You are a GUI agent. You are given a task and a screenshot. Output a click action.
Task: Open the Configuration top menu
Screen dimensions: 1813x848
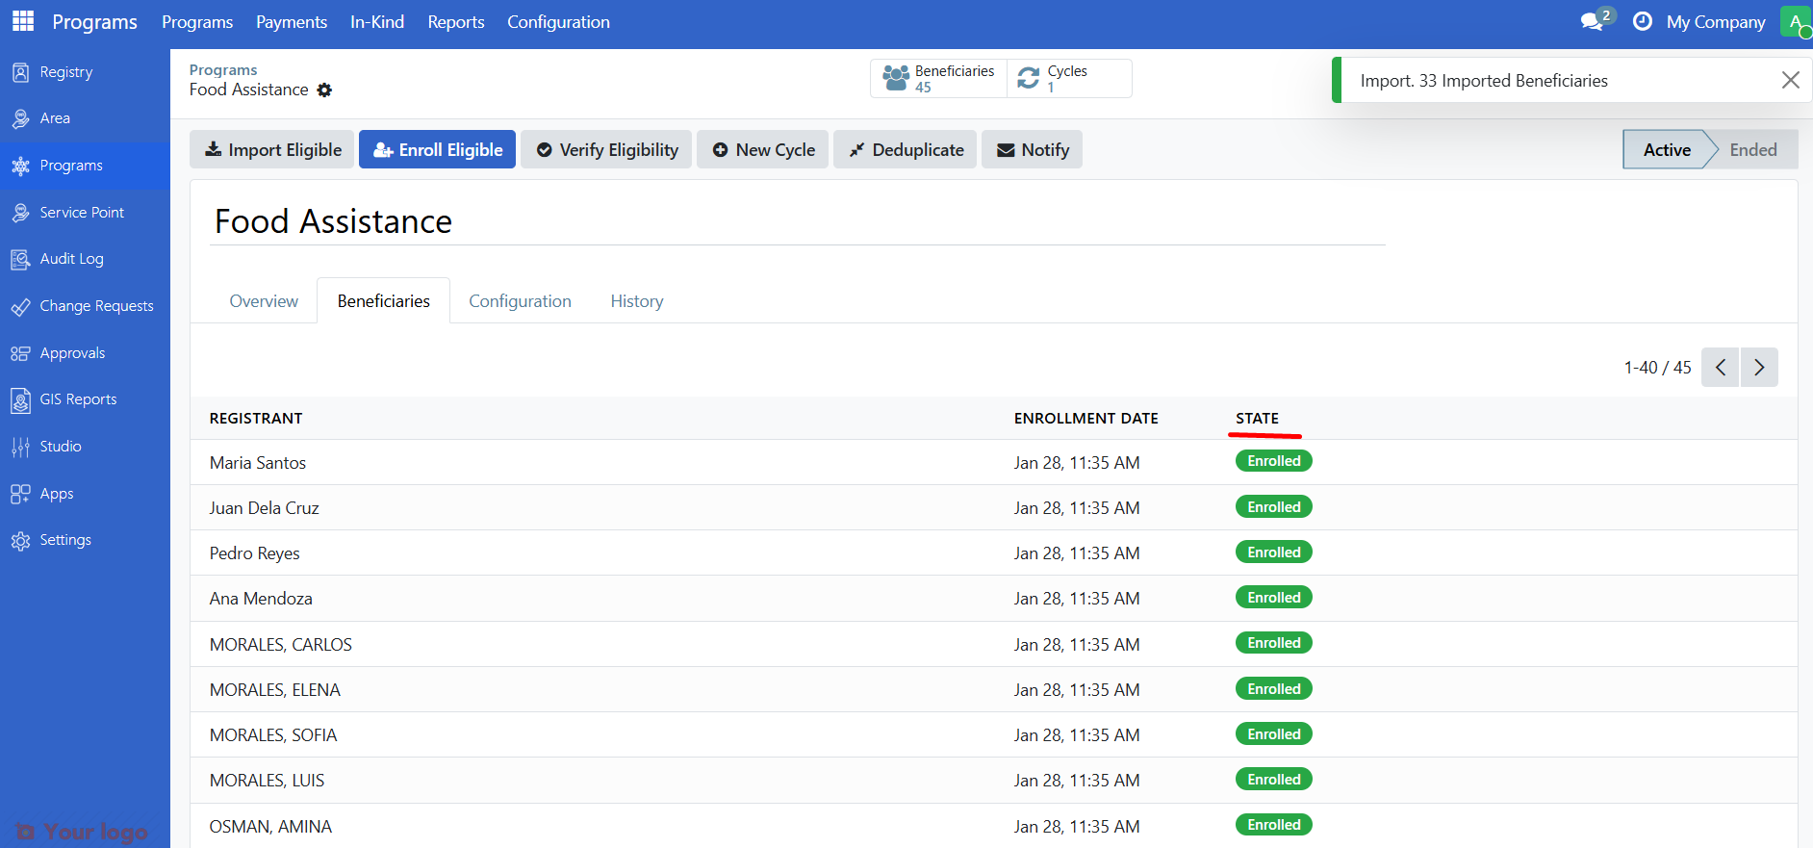pos(558,22)
